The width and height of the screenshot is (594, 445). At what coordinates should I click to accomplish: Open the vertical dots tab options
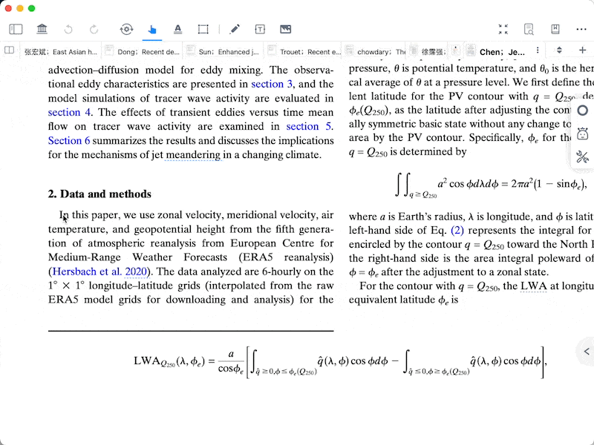point(538,50)
